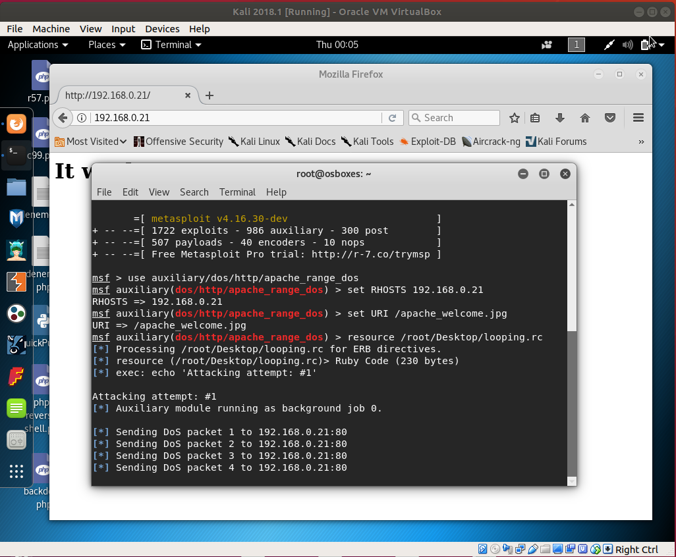Click VirtualBox hard disk activity icon
Image resolution: width=676 pixels, height=557 pixels.
(x=482, y=549)
